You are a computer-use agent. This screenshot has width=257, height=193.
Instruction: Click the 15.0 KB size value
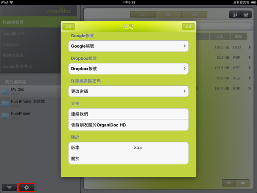pos(223,78)
